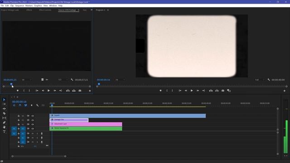The height and width of the screenshot is (163, 290).
Task: Select the Razor tool
Action: (4, 113)
